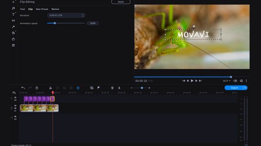Jump to the next clip
Screen dimensions: 261x146
click(200, 81)
